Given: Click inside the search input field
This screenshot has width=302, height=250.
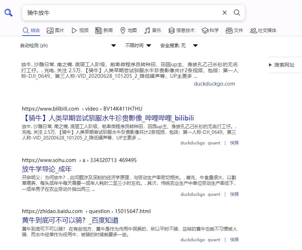Looking at the screenshot, I should pos(119,13).
